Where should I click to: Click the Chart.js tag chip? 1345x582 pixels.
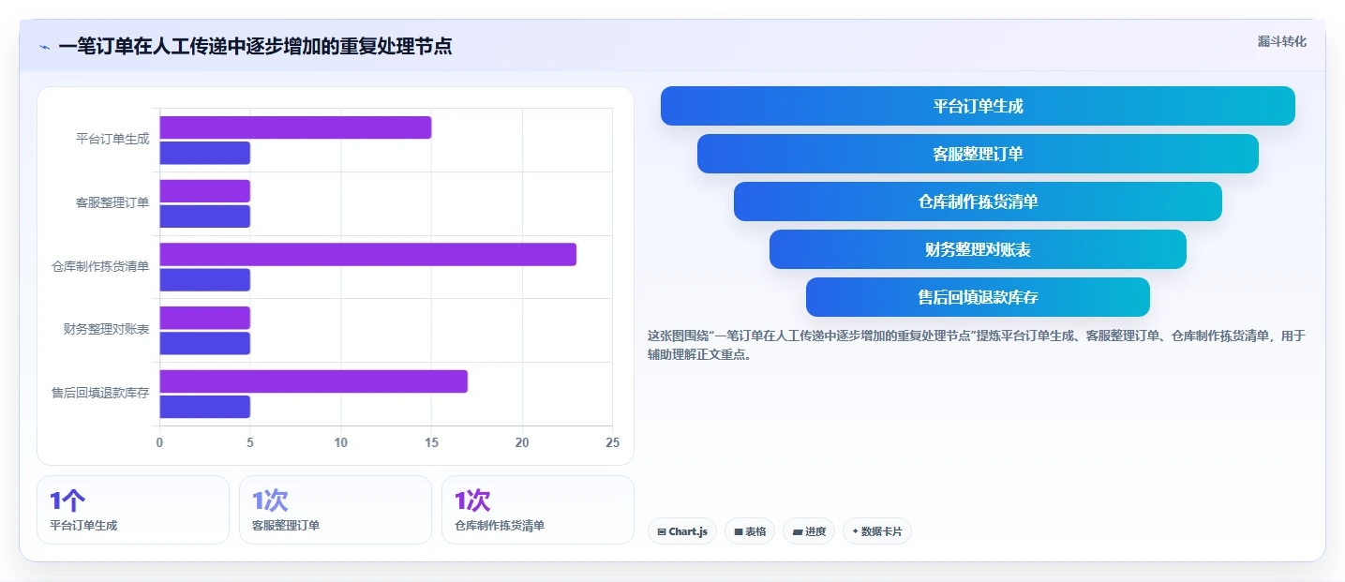point(682,531)
